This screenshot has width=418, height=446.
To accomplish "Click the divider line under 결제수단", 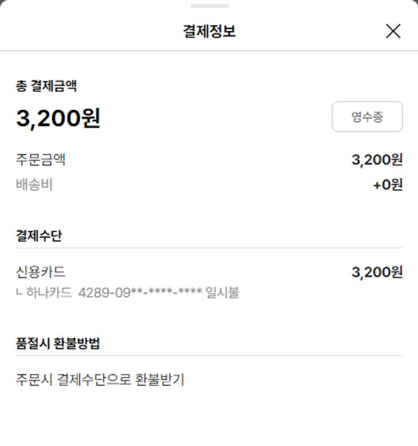I will coord(209,248).
